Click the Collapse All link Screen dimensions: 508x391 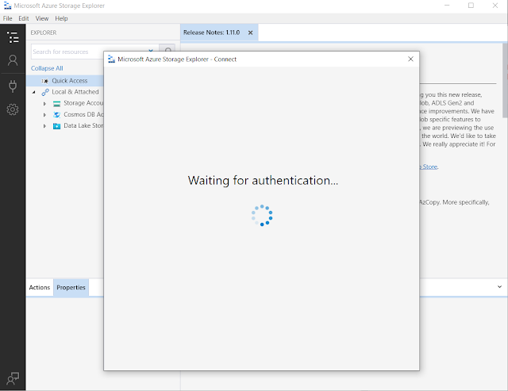coord(47,68)
